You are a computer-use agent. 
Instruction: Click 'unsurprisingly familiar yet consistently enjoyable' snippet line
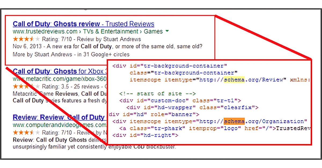click(94, 147)
